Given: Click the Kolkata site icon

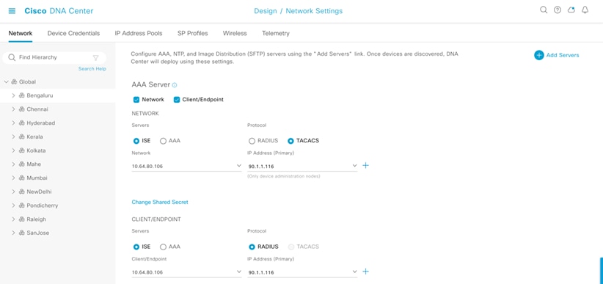Looking at the screenshot, I should coord(22,150).
